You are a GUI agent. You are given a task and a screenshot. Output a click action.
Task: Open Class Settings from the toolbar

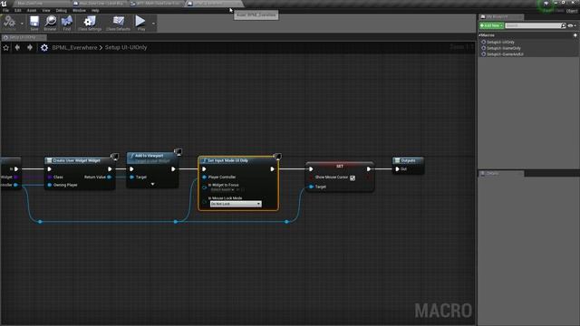tap(90, 23)
